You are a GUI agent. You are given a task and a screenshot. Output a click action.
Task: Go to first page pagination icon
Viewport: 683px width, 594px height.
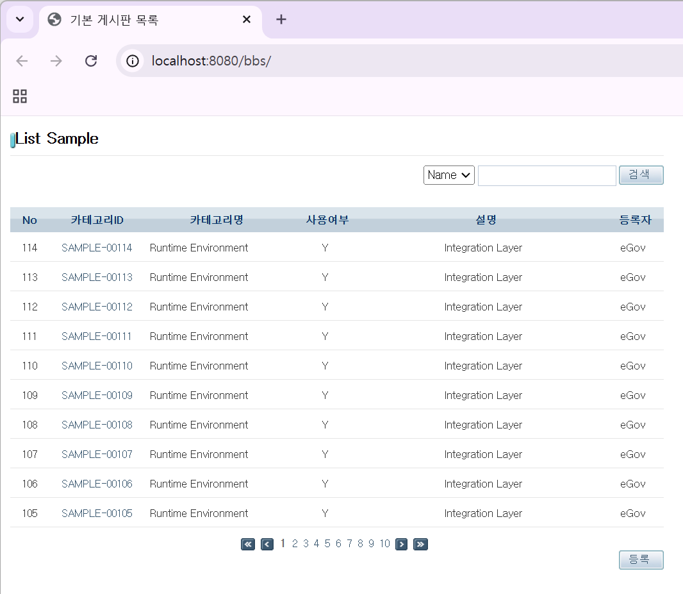coord(248,545)
